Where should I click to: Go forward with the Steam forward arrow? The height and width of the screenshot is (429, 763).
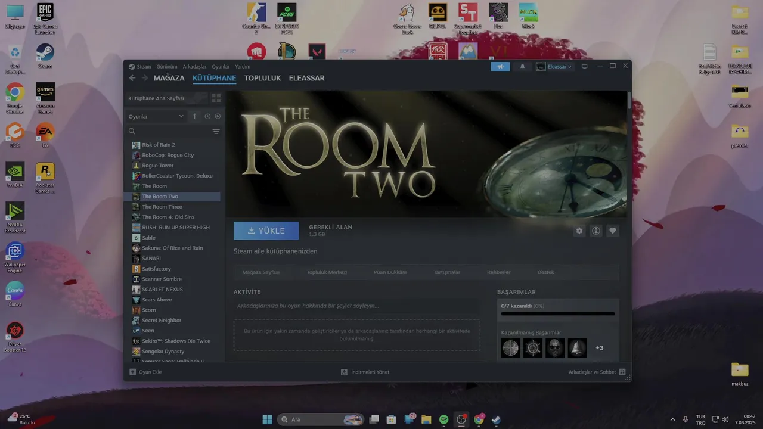pos(144,78)
